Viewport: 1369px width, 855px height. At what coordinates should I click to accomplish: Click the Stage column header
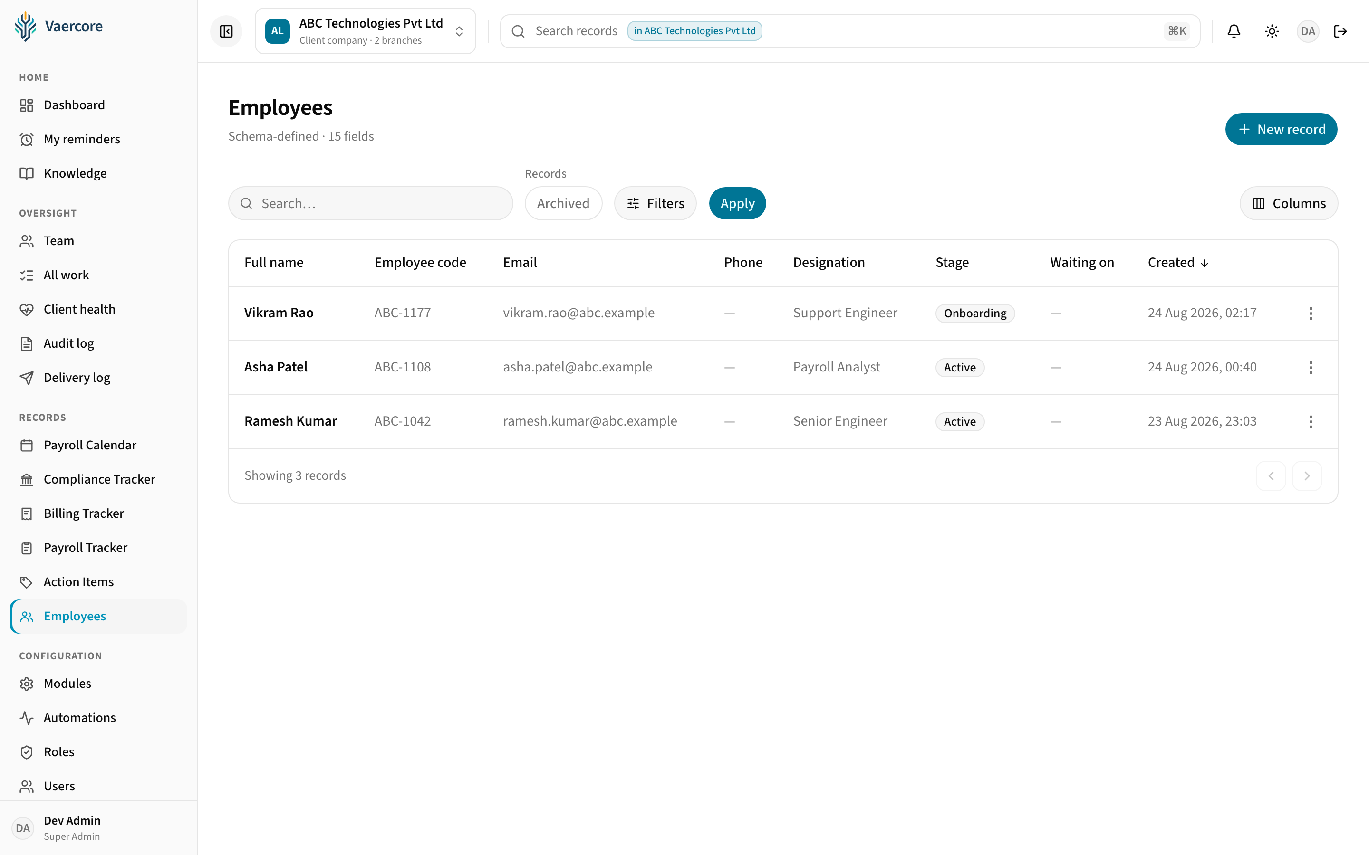(x=952, y=262)
